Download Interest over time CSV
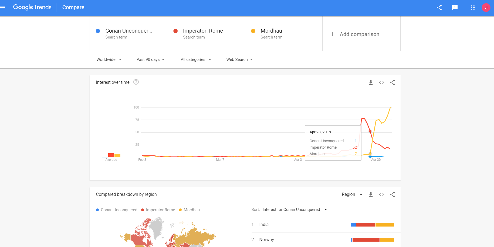 point(371,82)
